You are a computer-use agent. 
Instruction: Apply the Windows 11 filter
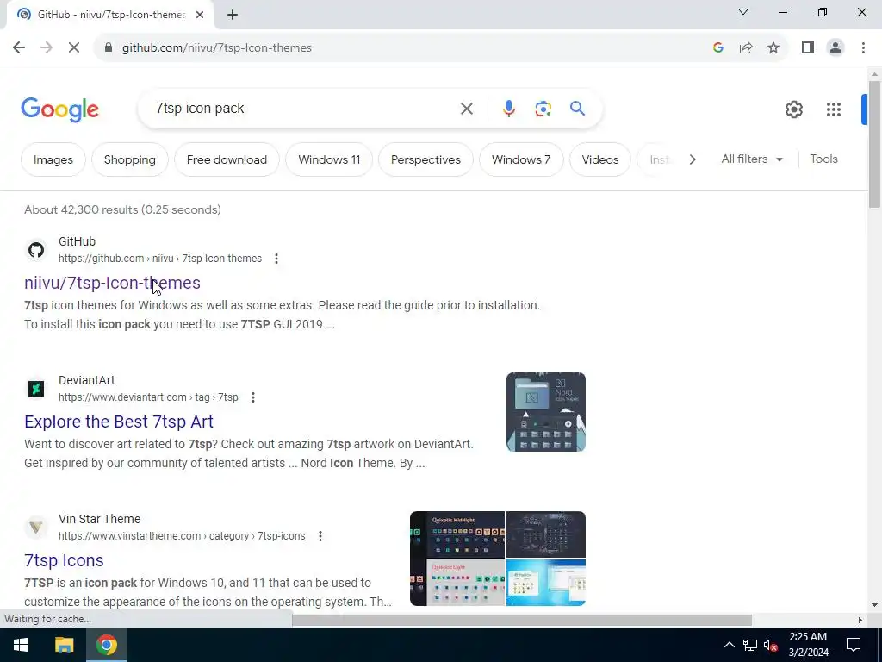pos(329,159)
